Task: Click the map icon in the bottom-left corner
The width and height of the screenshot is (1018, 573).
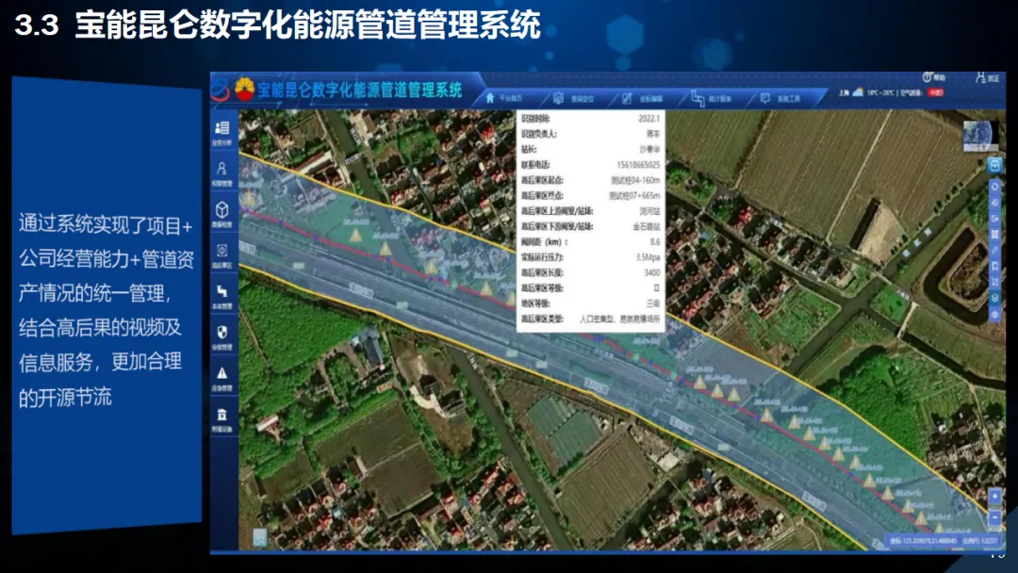Action: click(x=260, y=537)
